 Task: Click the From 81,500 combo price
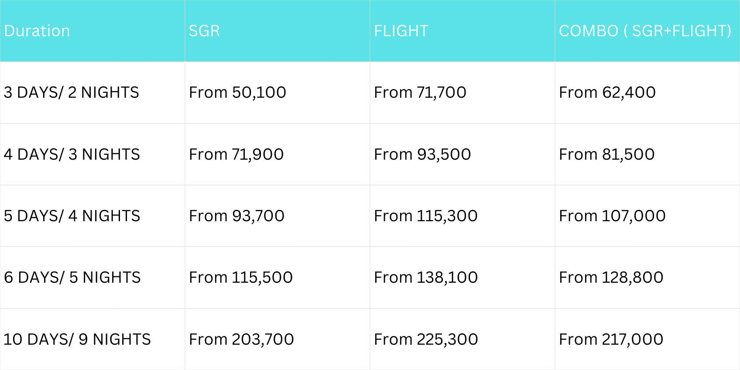pos(606,154)
